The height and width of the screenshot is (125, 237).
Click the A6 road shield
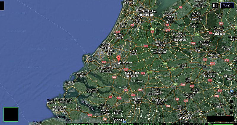coord(180,7)
